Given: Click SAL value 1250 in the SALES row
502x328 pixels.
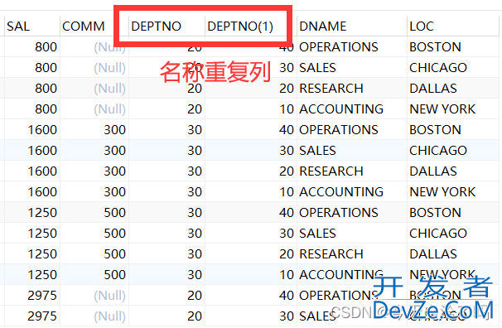Looking at the screenshot, I should pos(42,234).
